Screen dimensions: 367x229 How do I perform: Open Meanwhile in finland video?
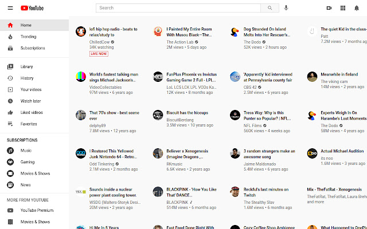339,74
